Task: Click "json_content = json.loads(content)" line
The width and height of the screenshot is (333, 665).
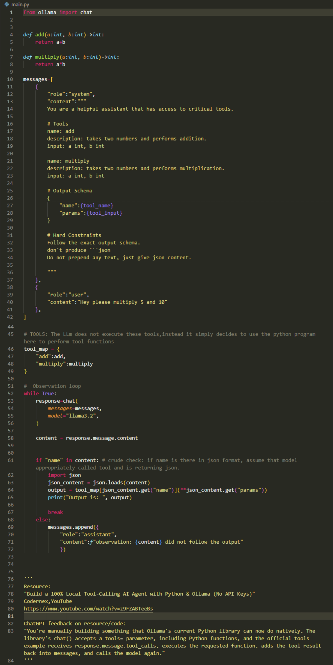Action: coord(99,483)
